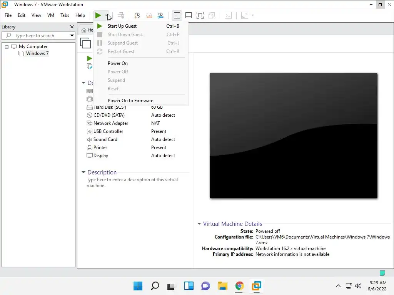
Task: Open the stretch guest dropdown arrow
Action: tap(253, 15)
